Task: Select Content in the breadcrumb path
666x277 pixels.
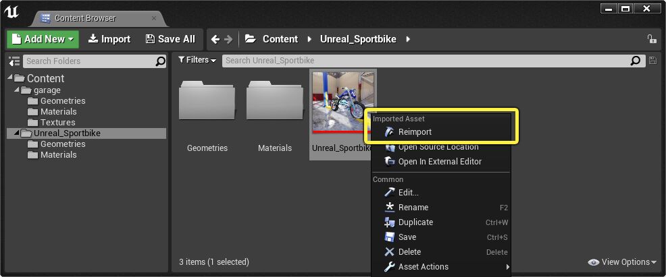Action: pyautogui.click(x=280, y=39)
